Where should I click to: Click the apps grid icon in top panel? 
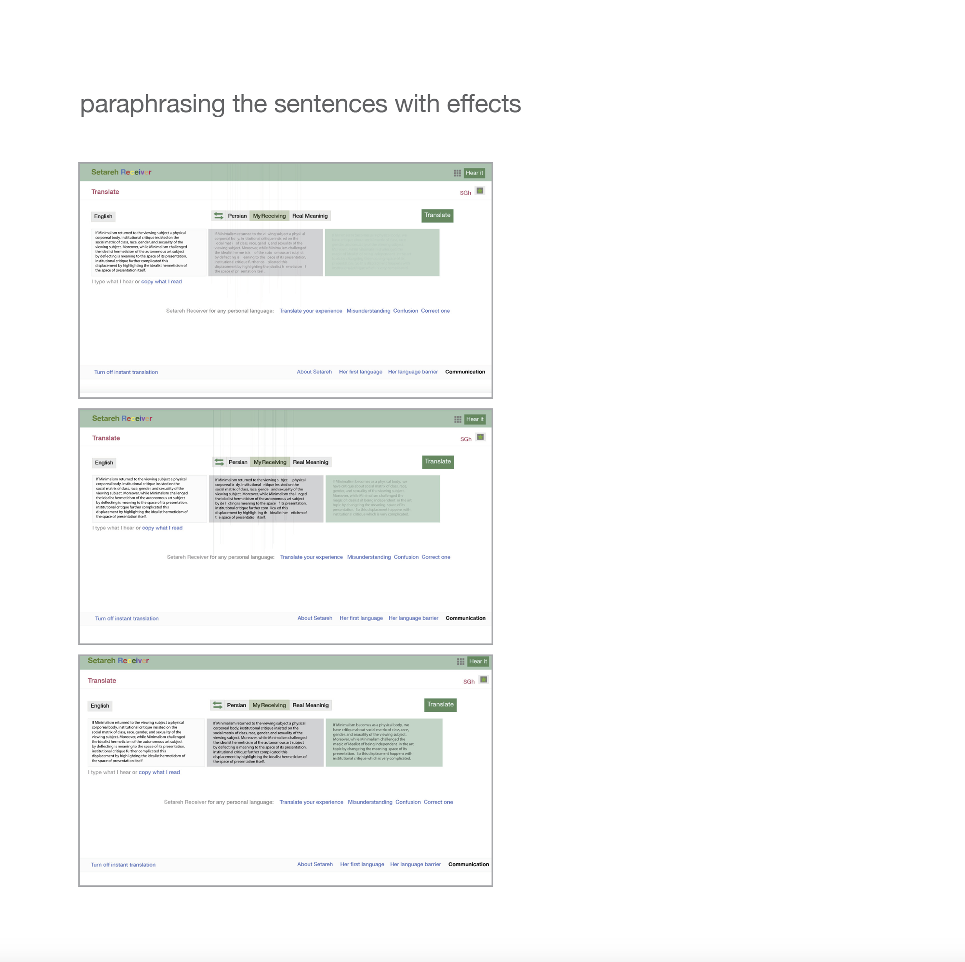click(457, 173)
